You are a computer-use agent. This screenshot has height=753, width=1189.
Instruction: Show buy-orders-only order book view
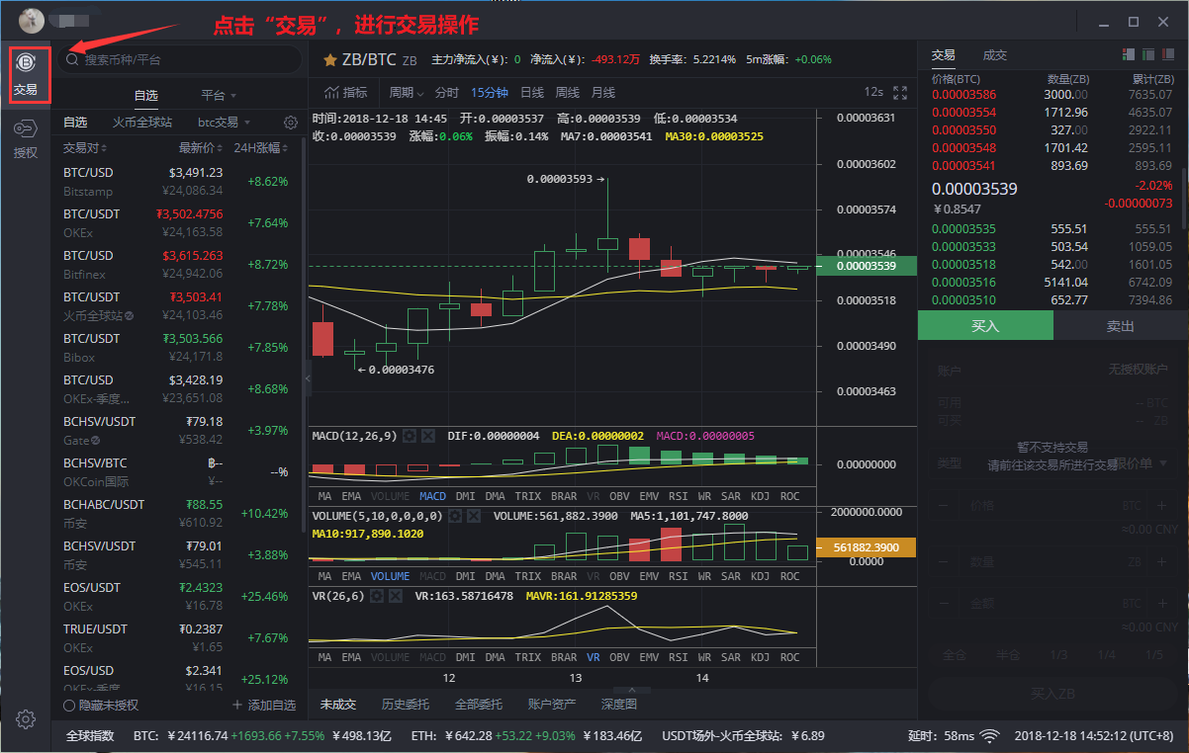click(1148, 55)
